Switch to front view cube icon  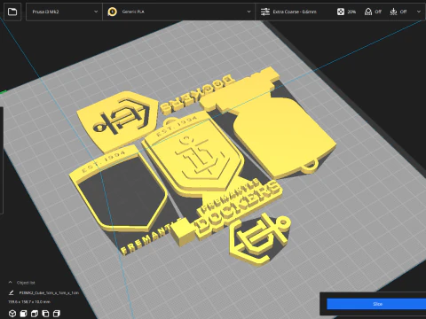[23, 313]
